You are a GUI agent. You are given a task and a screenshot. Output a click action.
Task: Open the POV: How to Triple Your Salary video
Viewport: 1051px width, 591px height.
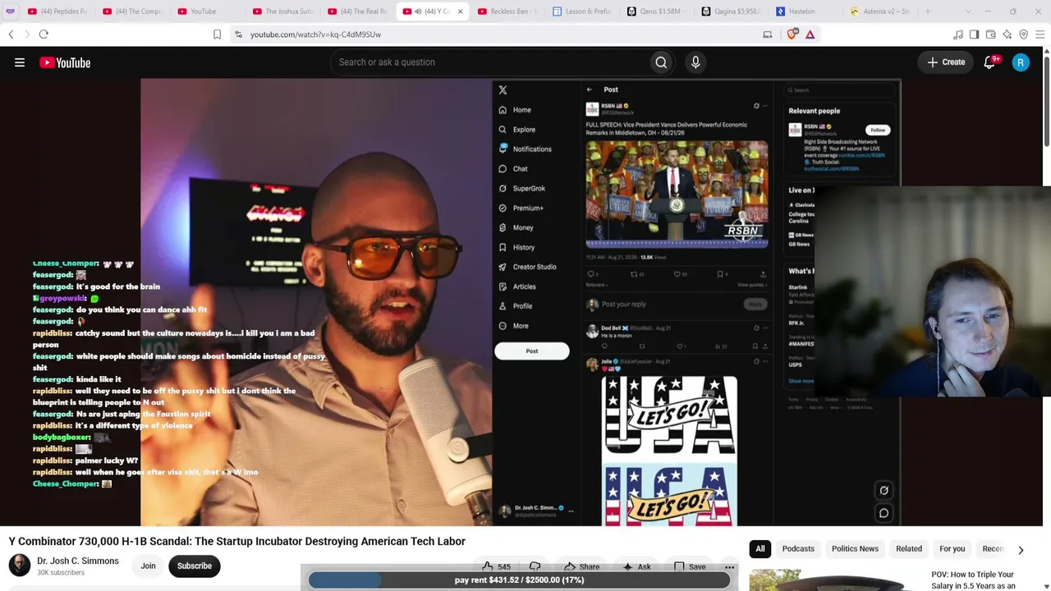pyautogui.click(x=975, y=580)
